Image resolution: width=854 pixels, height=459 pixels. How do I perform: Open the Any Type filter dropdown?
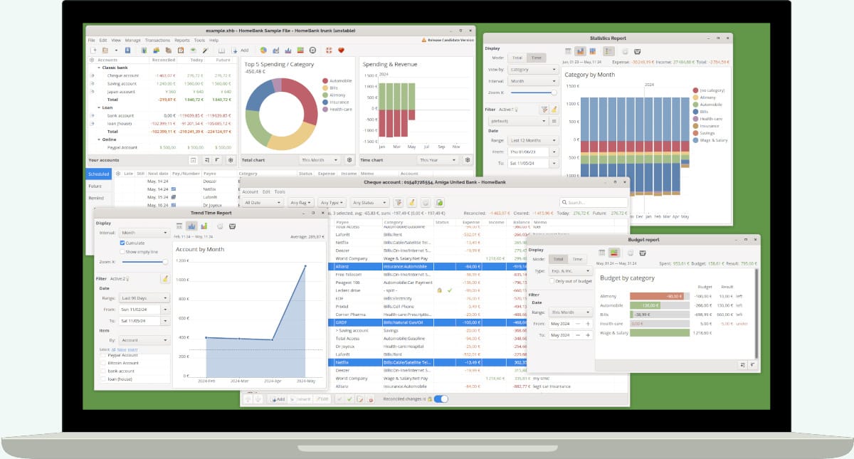click(332, 203)
